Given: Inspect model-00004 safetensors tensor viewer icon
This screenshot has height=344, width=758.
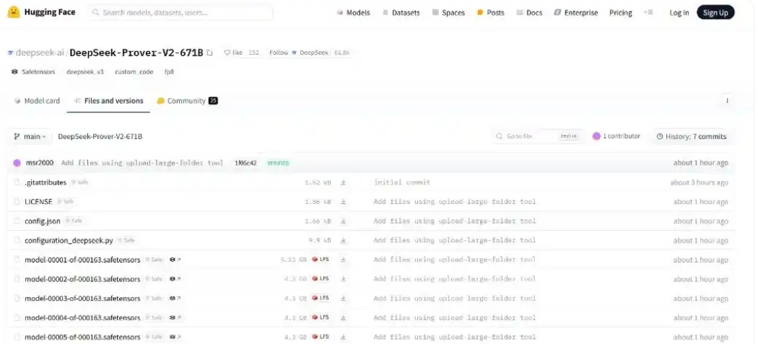Looking at the screenshot, I should (x=175, y=317).
